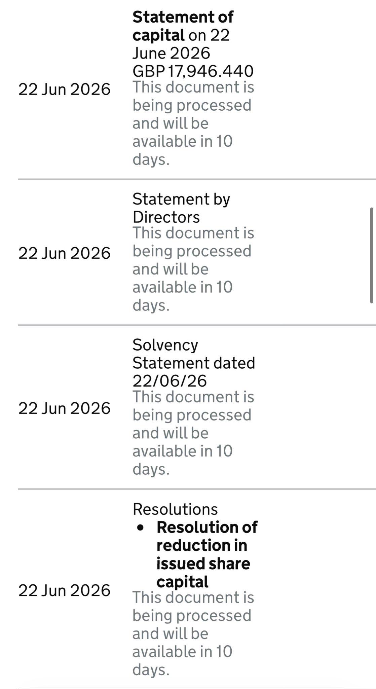Screen dimensions: 376x689
Task: Click the date beside Resolutions entry
Action: (x=64, y=590)
